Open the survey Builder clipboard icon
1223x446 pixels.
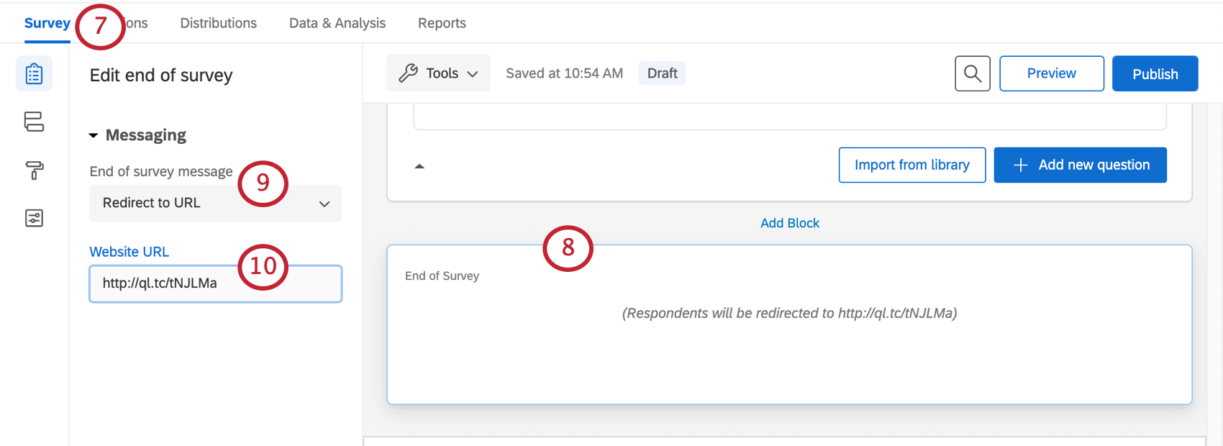pos(34,74)
